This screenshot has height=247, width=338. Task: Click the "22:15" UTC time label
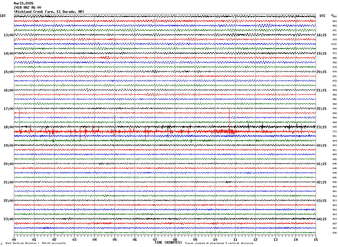point(322,109)
